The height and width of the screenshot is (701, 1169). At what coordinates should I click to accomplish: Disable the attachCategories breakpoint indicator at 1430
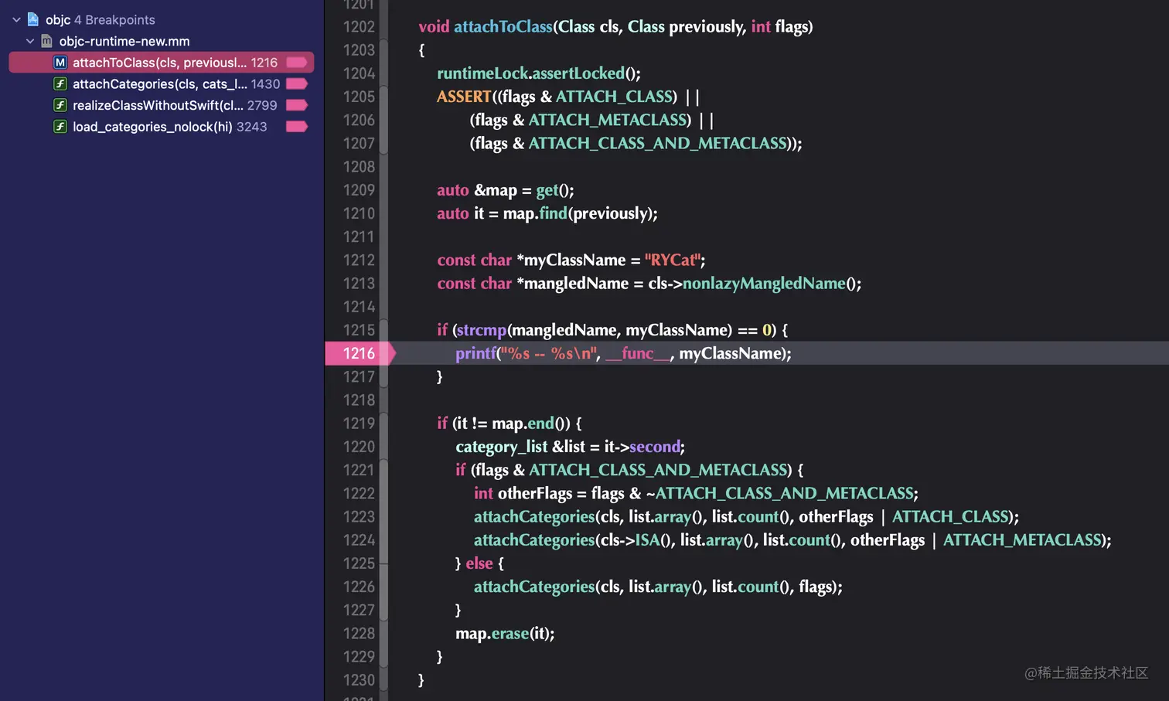297,83
